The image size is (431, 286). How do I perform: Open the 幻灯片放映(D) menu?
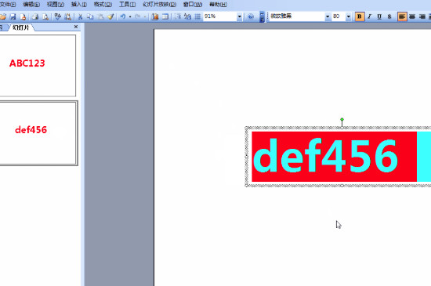[160, 5]
